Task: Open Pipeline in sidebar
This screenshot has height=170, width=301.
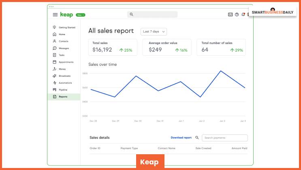Action: point(64,90)
